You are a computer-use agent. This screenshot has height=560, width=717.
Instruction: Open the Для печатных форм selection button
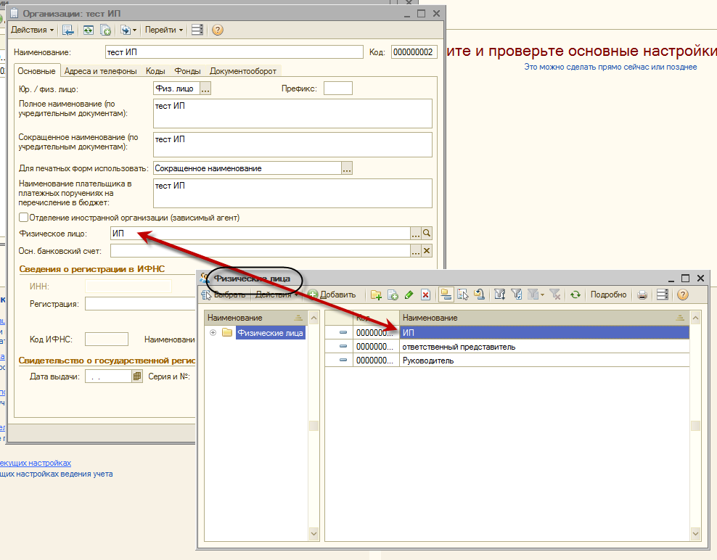[x=347, y=168]
